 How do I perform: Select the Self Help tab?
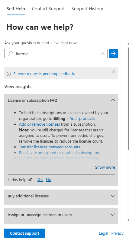[16, 9]
